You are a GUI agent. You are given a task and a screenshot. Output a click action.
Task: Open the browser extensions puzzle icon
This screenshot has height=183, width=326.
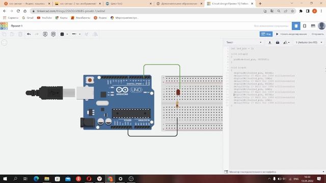pyautogui.click(x=301, y=11)
